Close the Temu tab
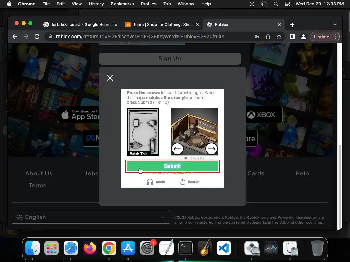This screenshot has width=350, height=262. pos(198,25)
